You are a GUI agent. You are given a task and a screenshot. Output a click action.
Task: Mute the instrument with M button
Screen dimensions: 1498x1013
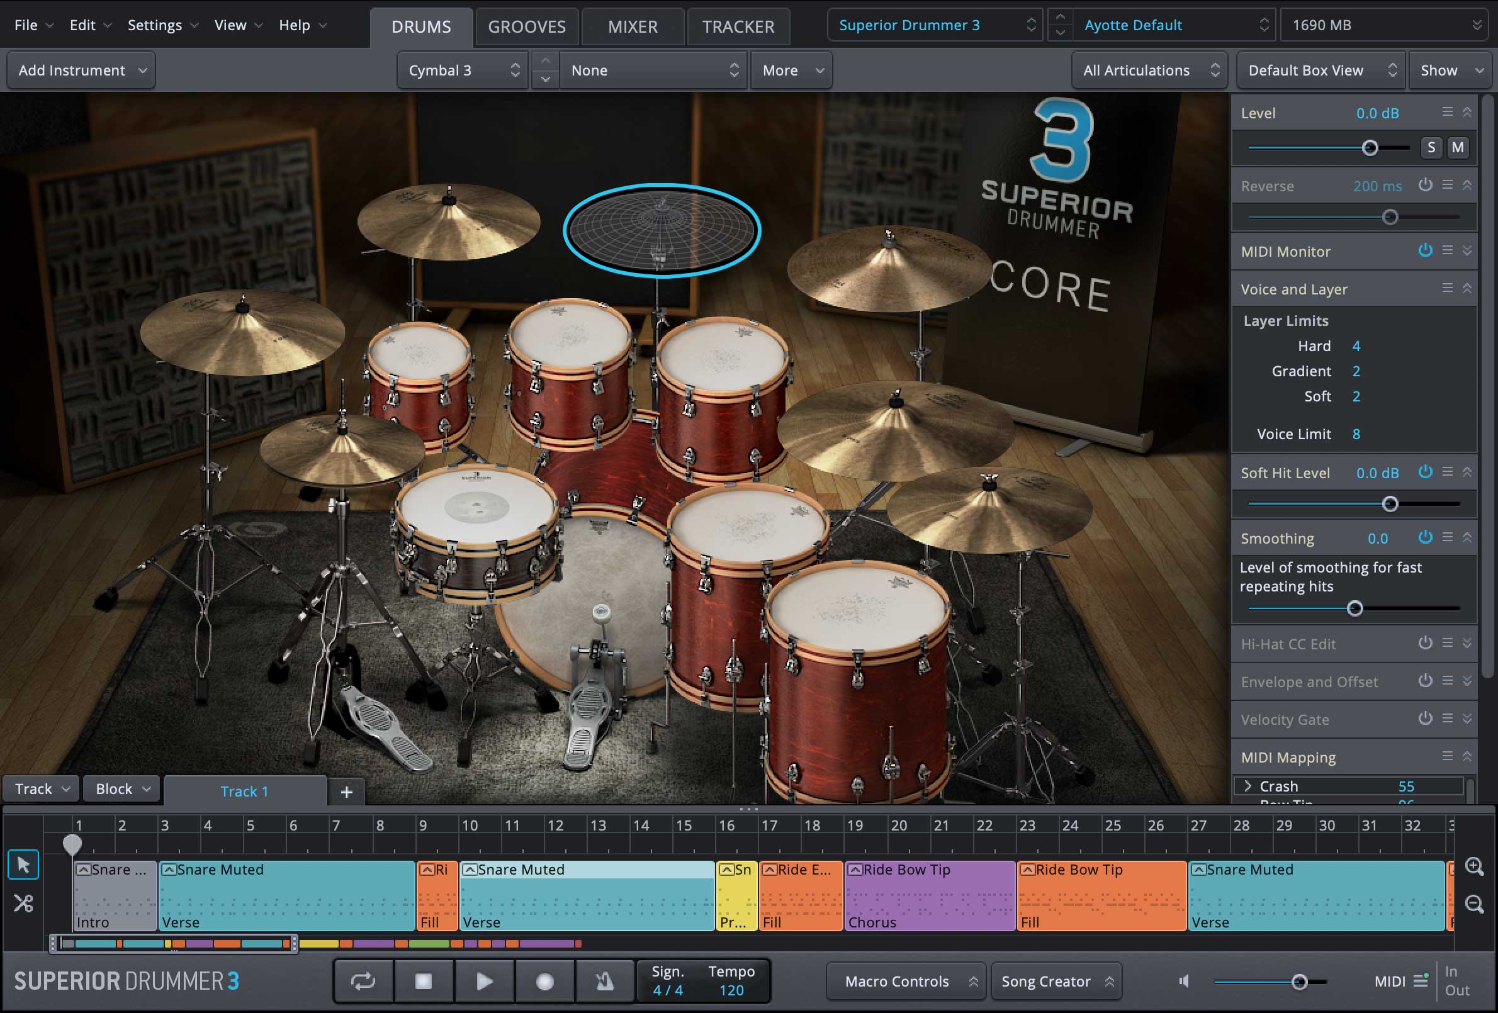(x=1457, y=148)
